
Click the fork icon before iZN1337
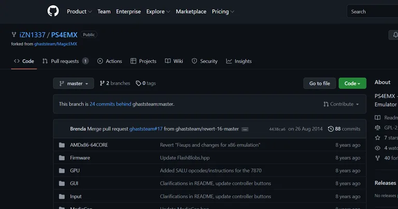tap(14, 35)
